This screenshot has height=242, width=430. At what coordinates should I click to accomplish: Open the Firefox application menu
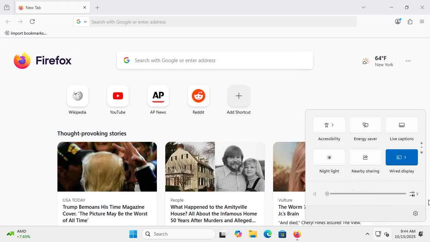422,22
